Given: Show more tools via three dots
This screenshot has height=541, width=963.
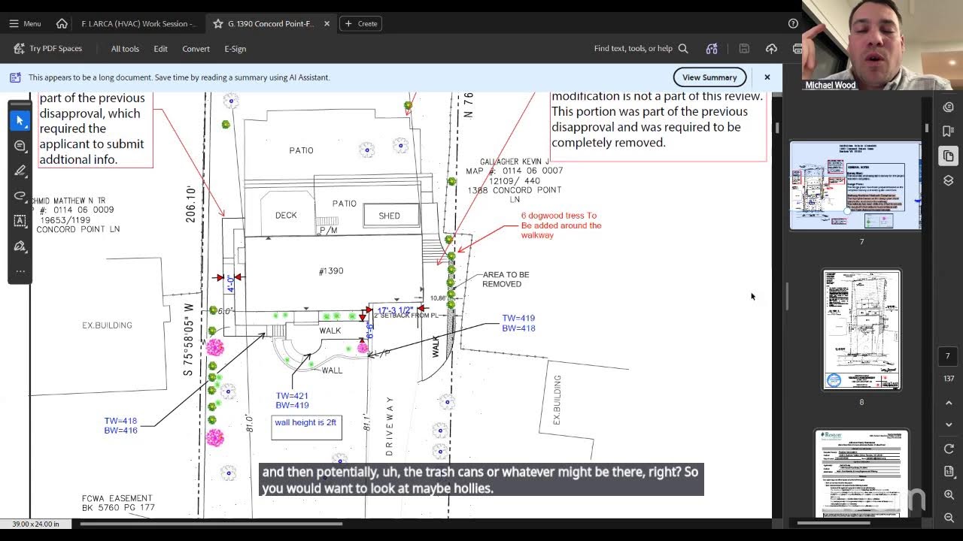Looking at the screenshot, I should pos(20,271).
